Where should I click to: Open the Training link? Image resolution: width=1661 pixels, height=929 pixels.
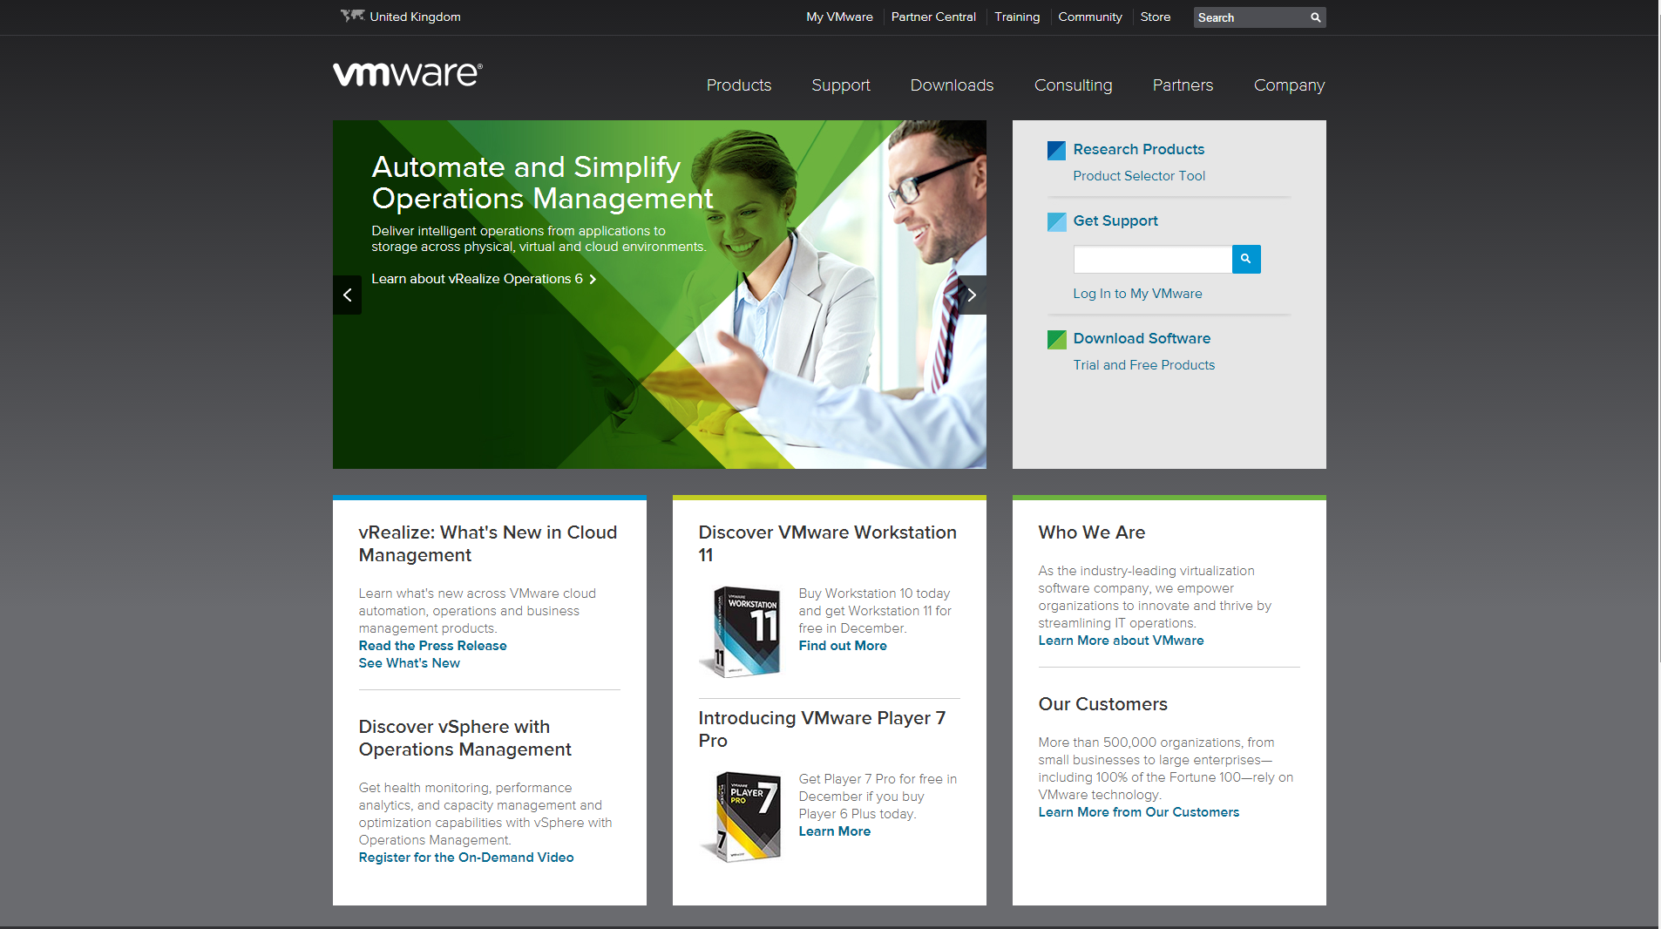[x=1017, y=17]
